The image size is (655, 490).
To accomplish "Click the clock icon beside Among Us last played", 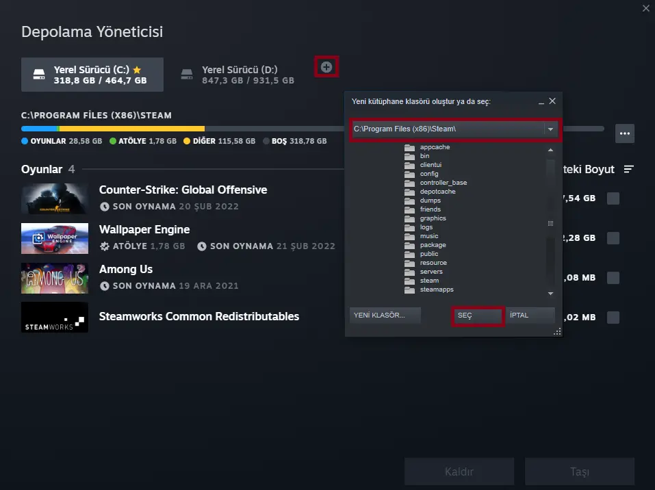I will pos(105,286).
